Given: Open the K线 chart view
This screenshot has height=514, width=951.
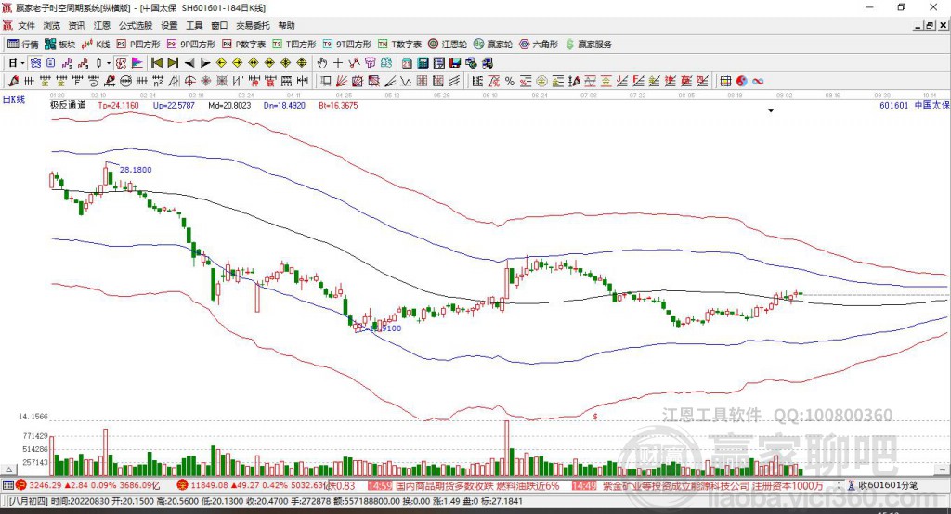Looking at the screenshot, I should click(96, 45).
